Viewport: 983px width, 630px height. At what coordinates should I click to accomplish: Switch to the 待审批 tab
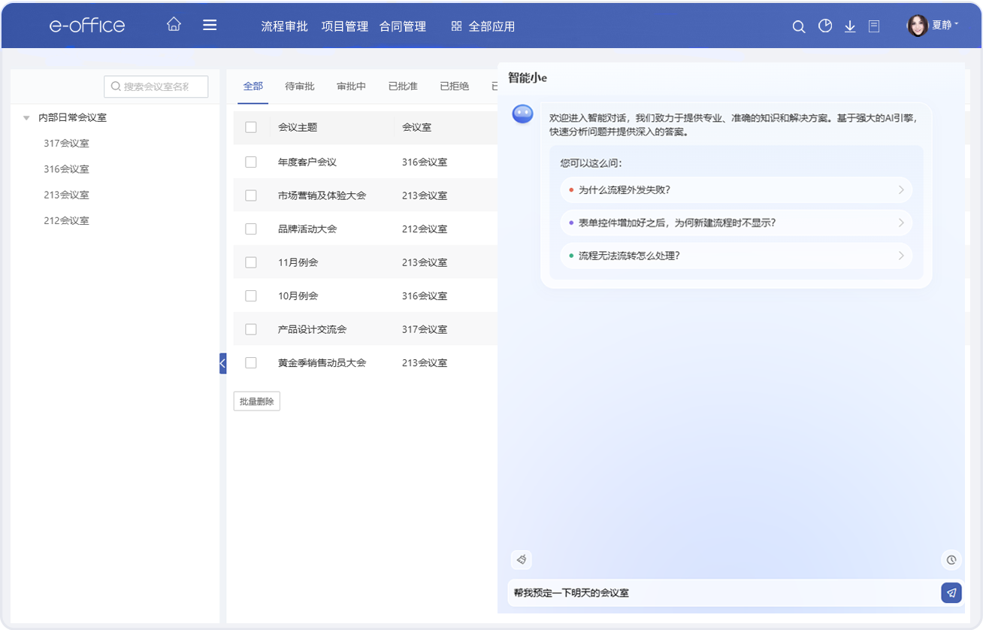(300, 86)
